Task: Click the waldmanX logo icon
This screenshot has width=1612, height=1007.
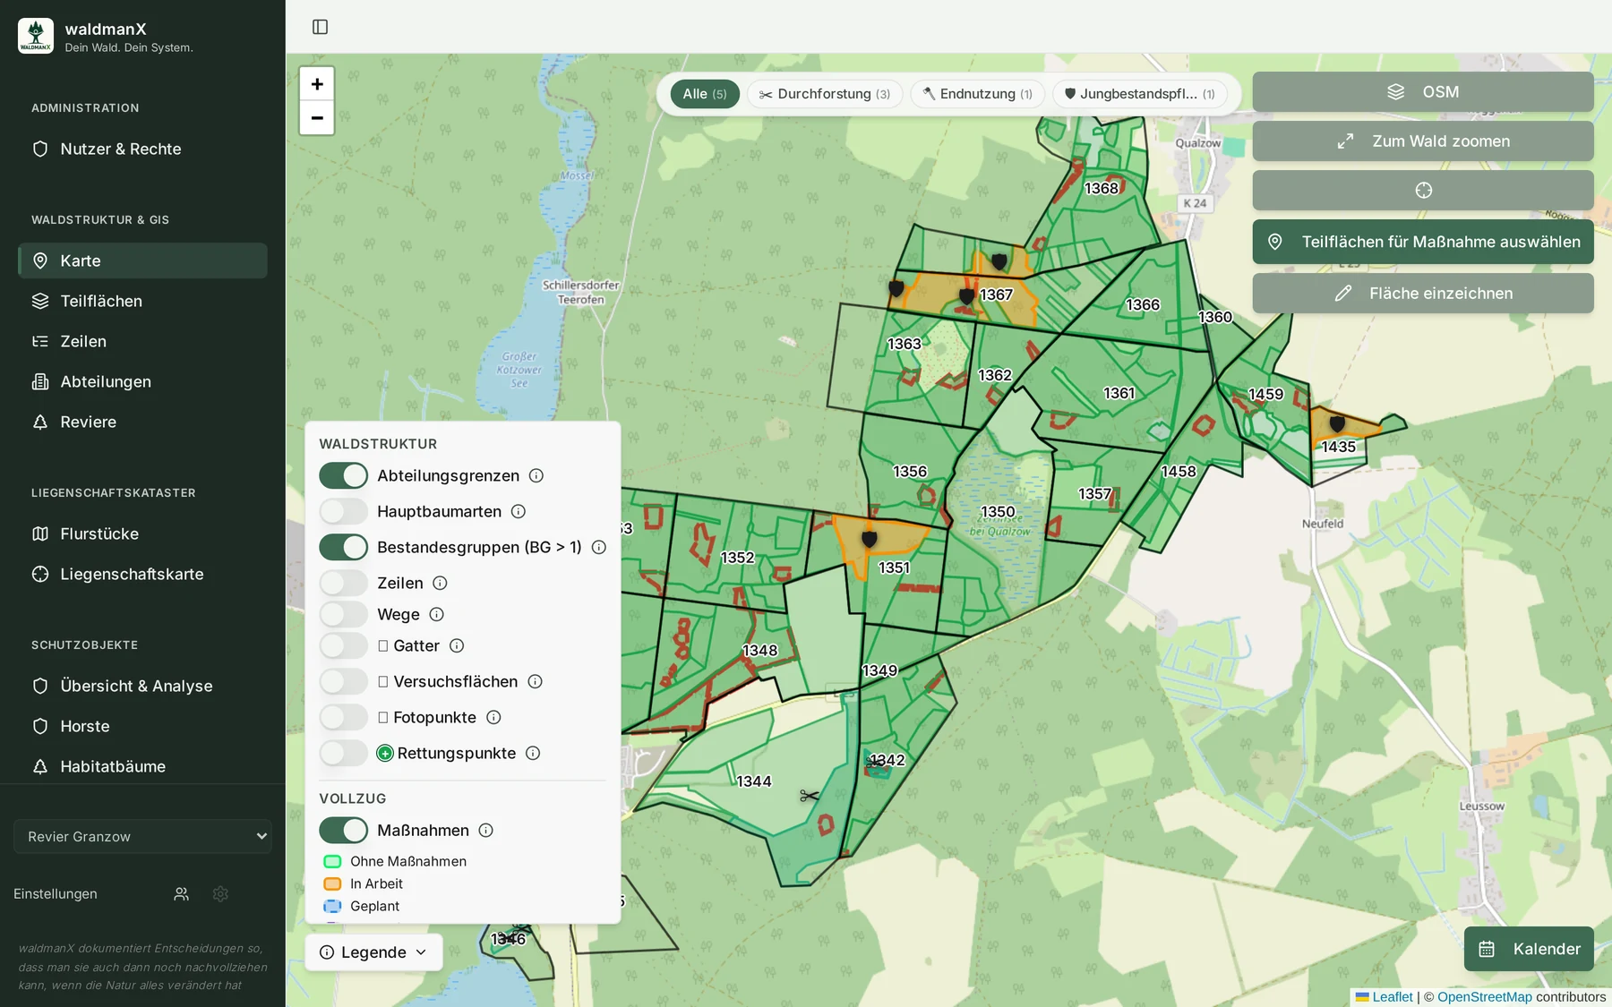Action: pos(36,36)
